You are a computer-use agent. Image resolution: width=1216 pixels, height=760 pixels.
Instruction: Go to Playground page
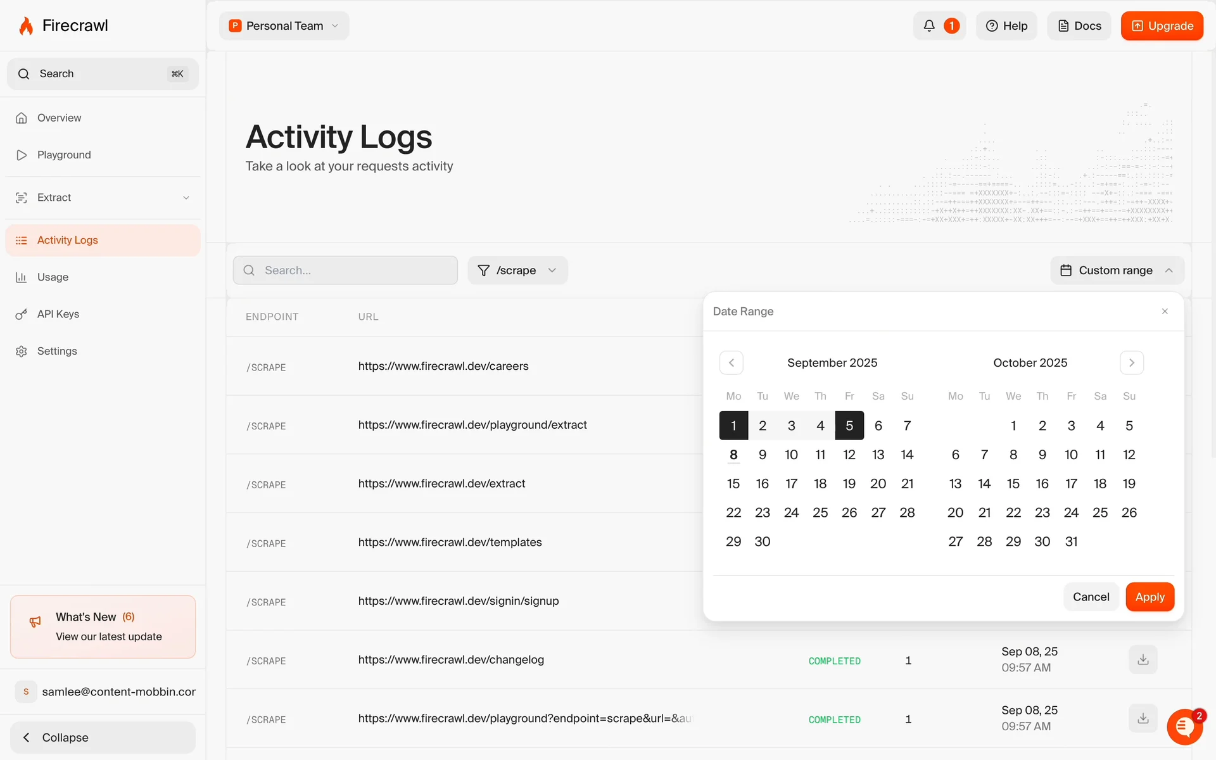click(x=63, y=155)
